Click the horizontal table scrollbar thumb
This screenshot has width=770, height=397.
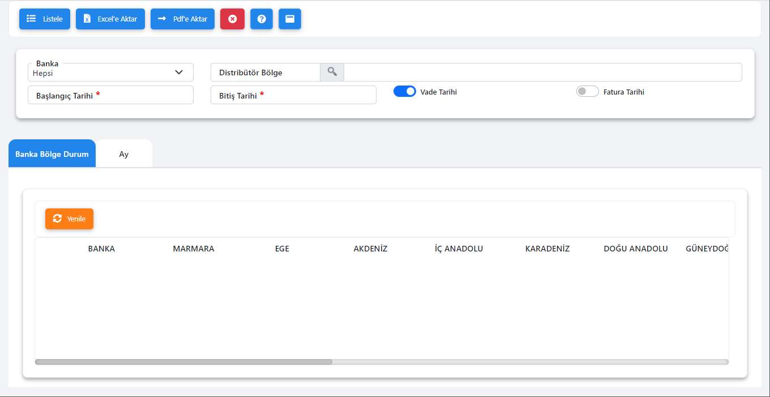(183, 362)
